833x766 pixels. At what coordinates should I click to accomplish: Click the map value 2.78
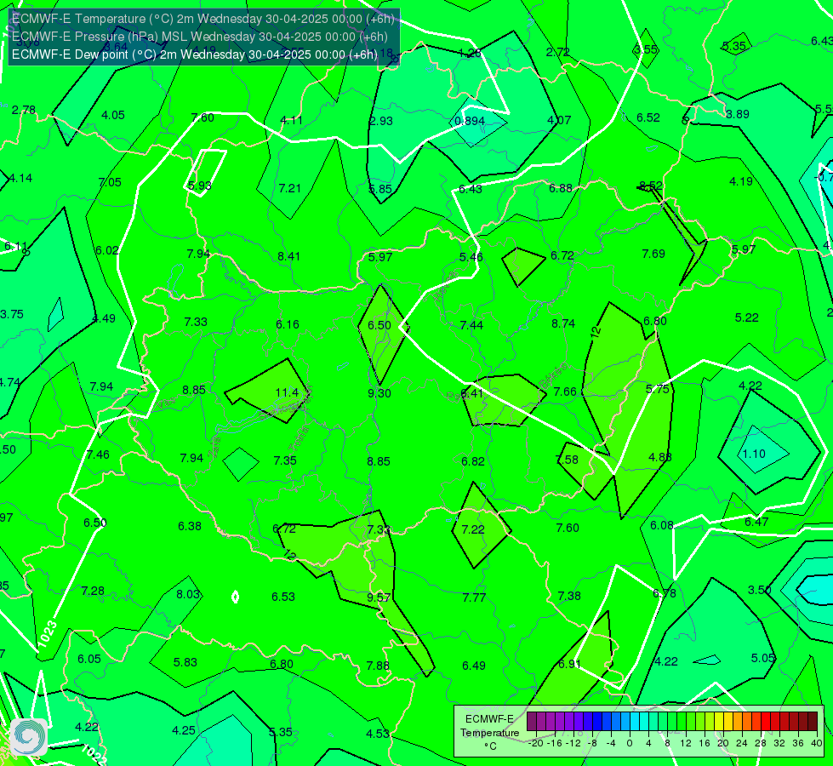click(x=24, y=110)
